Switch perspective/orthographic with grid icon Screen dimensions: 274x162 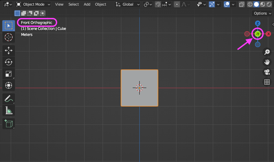coord(267,82)
